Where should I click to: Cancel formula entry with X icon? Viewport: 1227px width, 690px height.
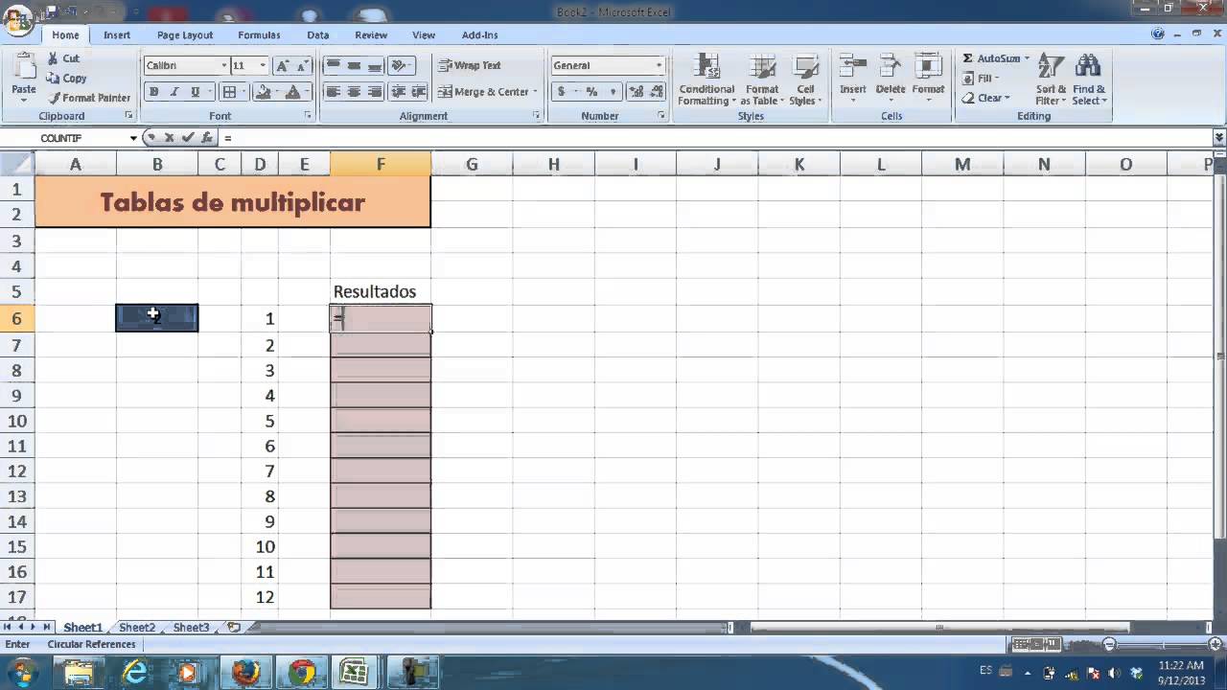click(x=169, y=138)
